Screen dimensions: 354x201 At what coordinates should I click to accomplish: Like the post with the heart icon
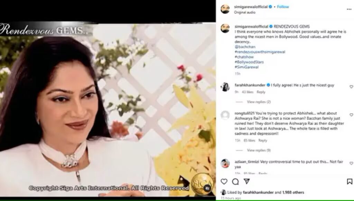click(224, 181)
